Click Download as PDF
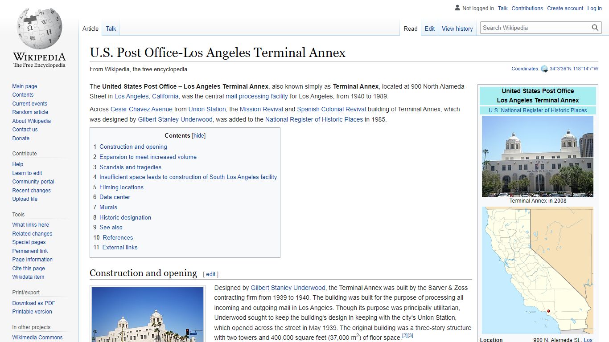 pos(34,303)
